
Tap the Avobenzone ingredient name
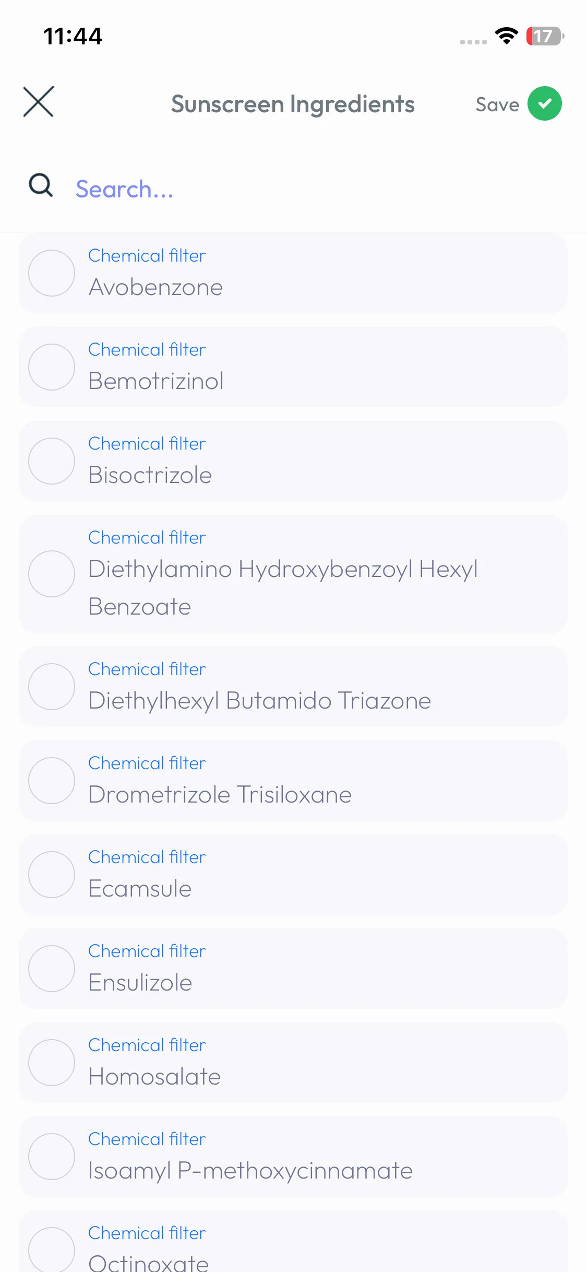tap(155, 287)
